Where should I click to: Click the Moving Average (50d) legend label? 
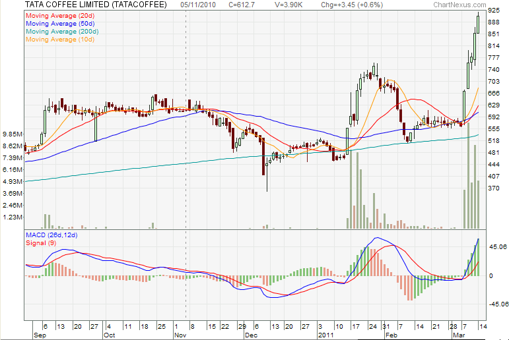pos(60,23)
